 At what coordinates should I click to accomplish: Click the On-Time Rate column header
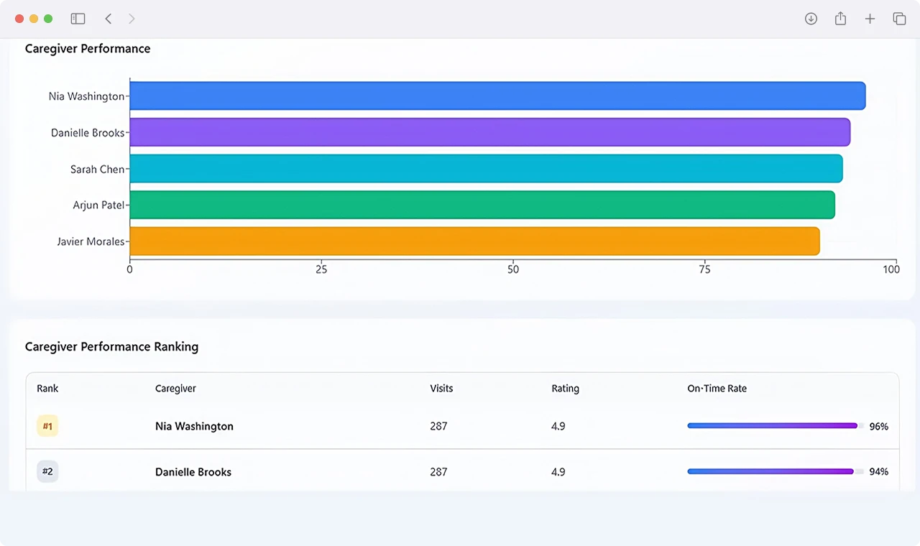[x=717, y=389]
